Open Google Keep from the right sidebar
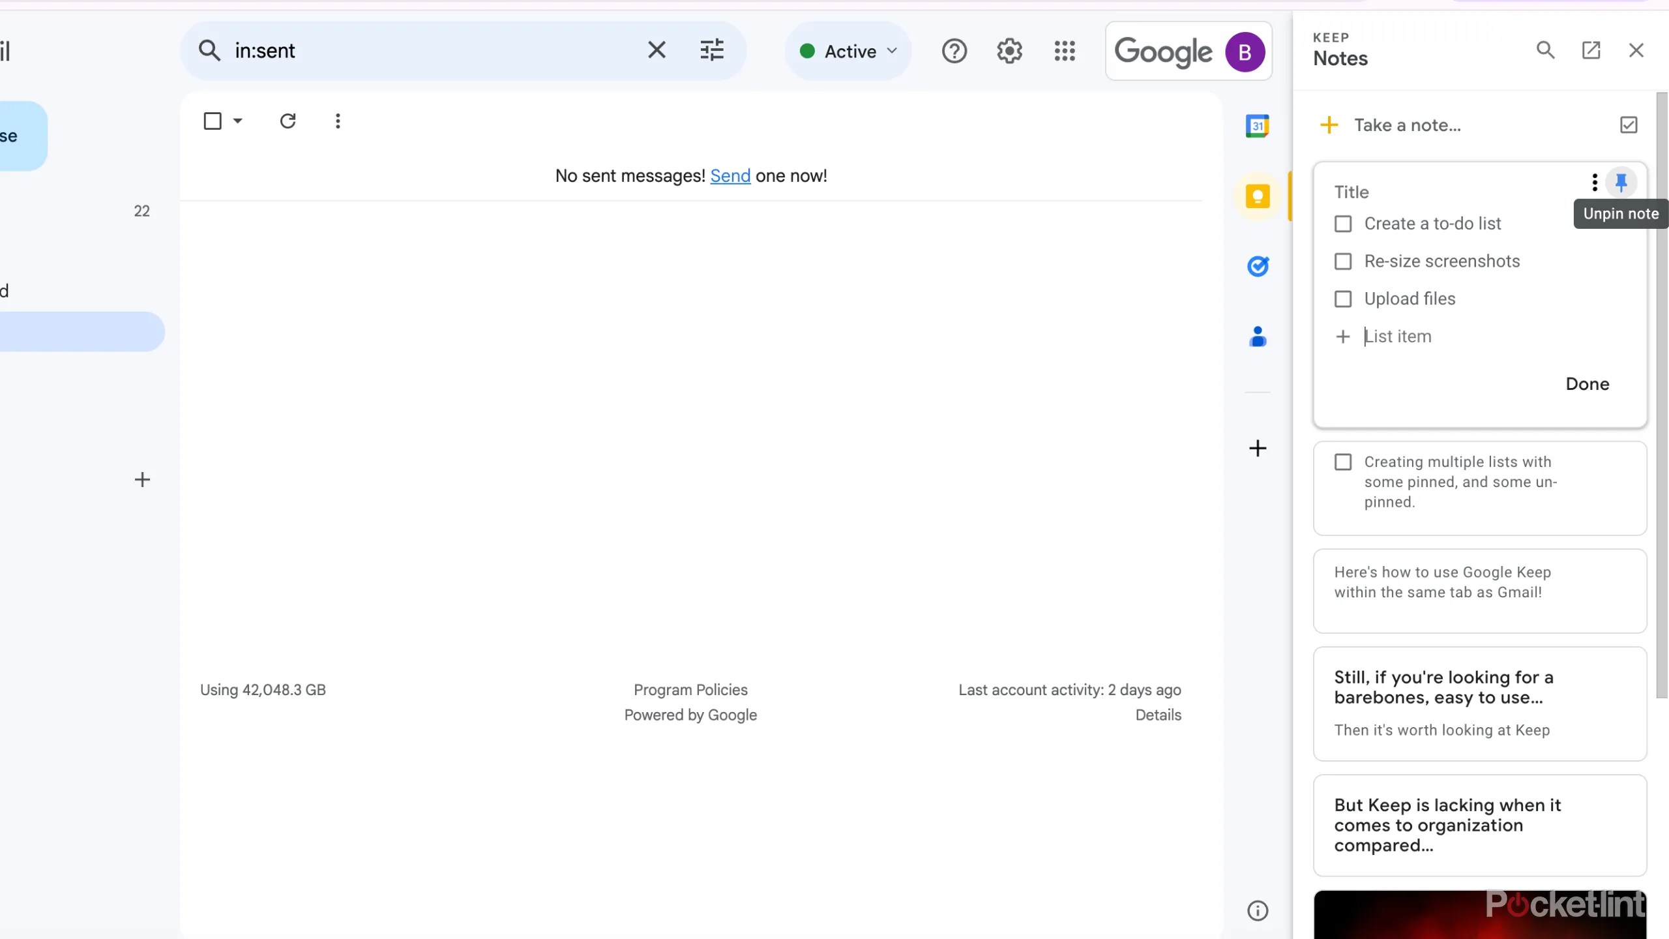The width and height of the screenshot is (1669, 939). pos(1258,196)
